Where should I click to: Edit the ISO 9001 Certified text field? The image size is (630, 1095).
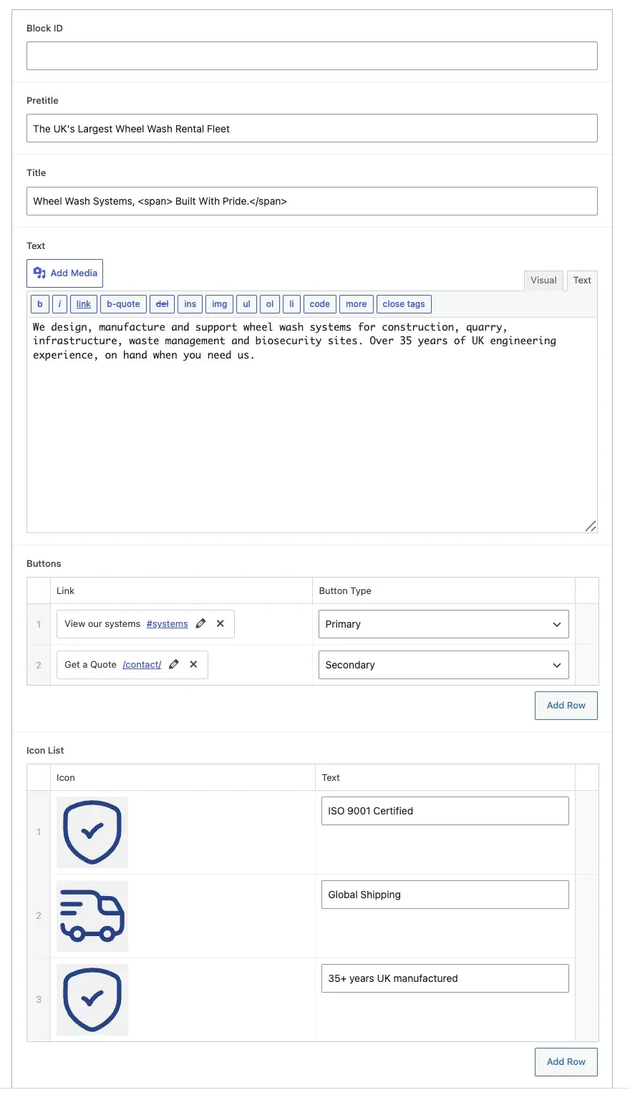point(445,811)
